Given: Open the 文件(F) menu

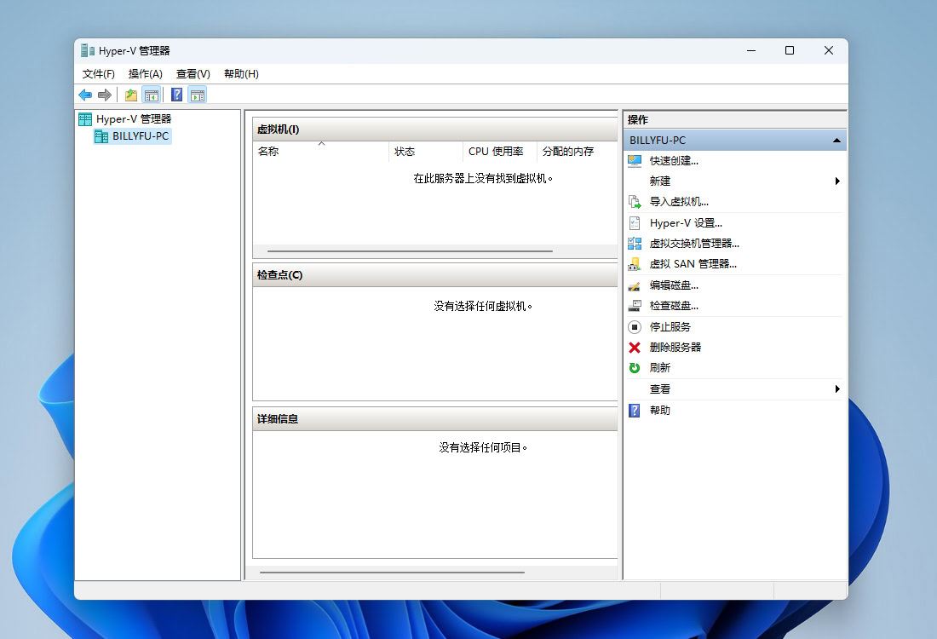Looking at the screenshot, I should [x=98, y=74].
